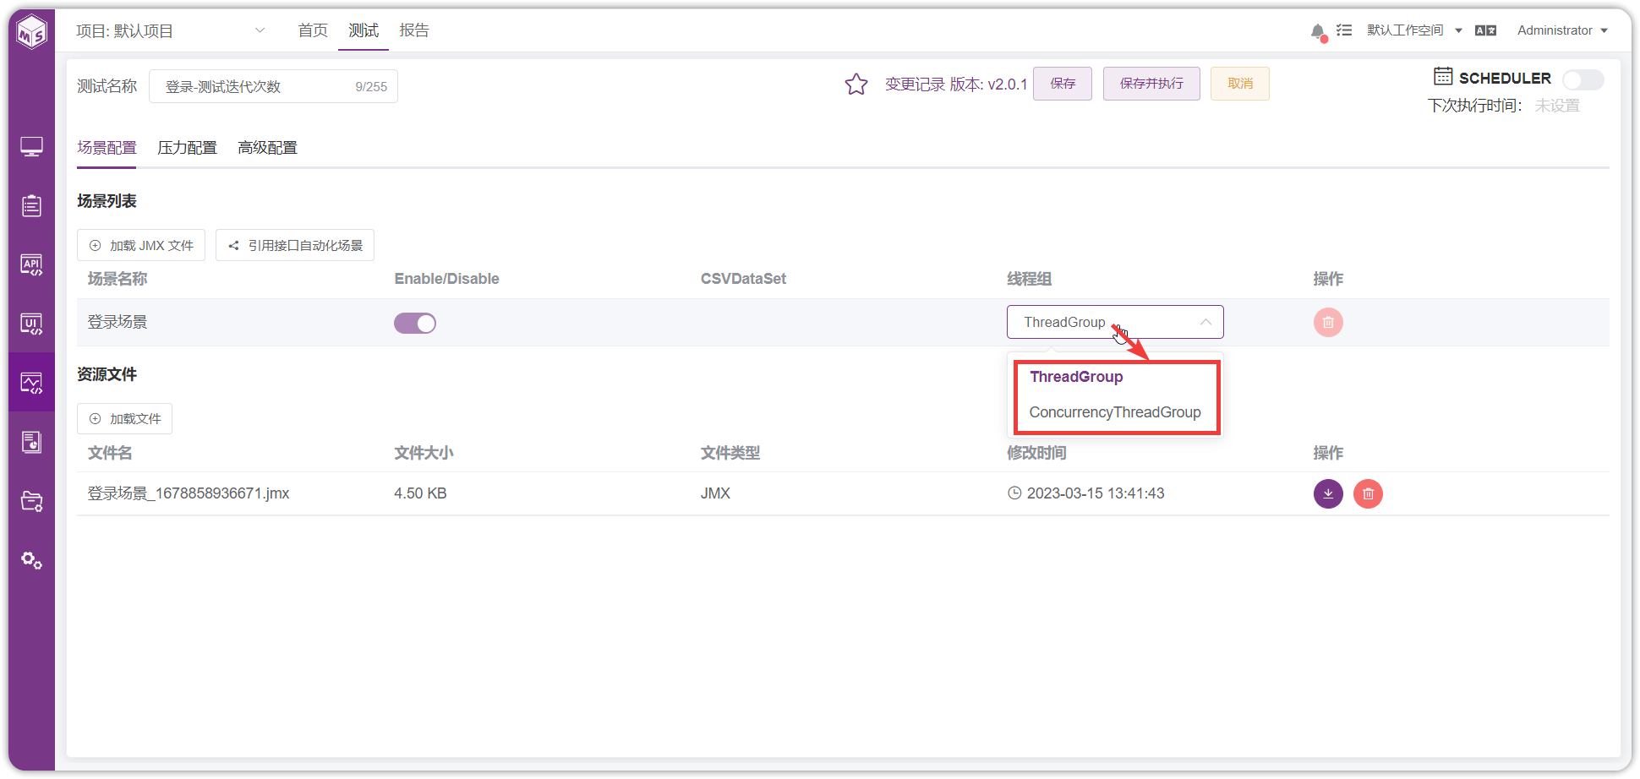The height and width of the screenshot is (779, 1640).
Task: Open workbench monitor icon in sidebar
Action: click(x=31, y=147)
